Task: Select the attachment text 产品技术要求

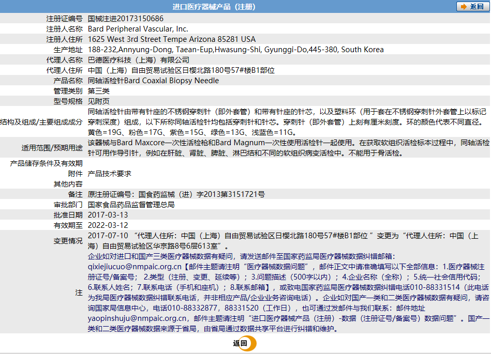Action: (109, 174)
